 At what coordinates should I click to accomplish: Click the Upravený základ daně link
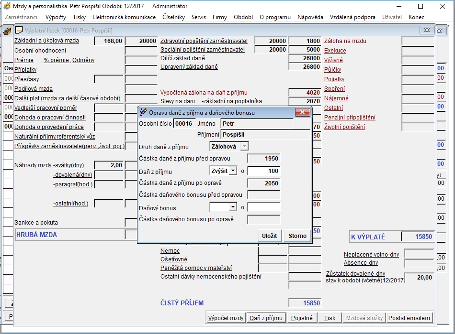pos(189,66)
